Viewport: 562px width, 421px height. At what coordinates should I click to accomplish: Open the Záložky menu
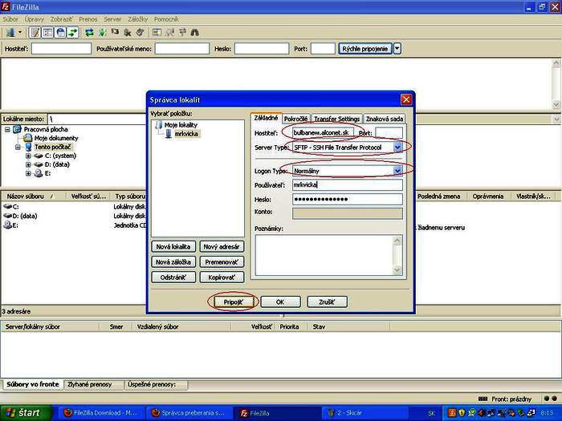pos(137,19)
